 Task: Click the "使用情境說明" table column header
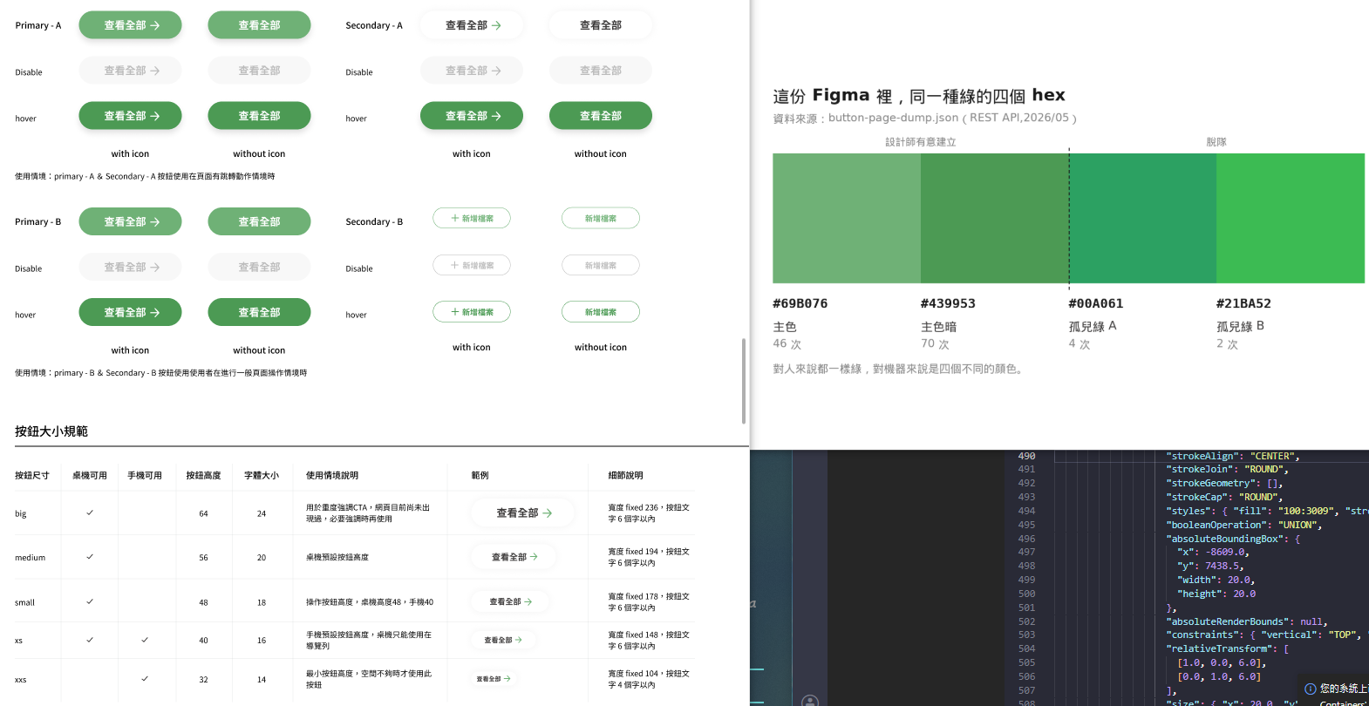(332, 475)
